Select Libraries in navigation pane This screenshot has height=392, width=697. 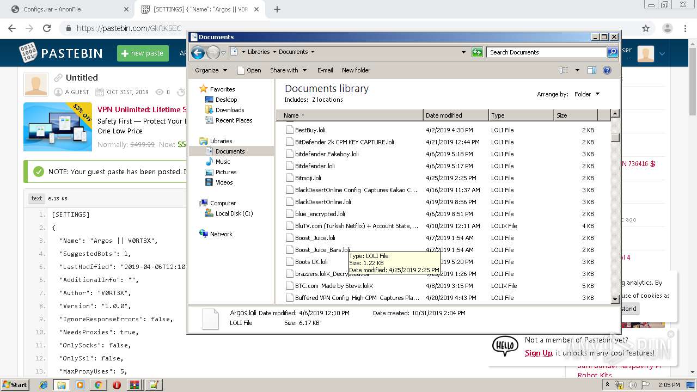point(221,141)
